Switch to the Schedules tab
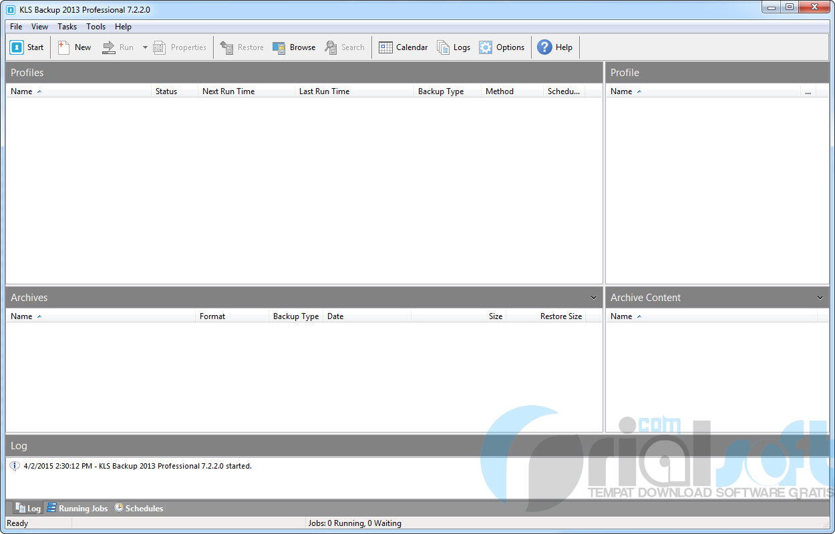 [138, 508]
